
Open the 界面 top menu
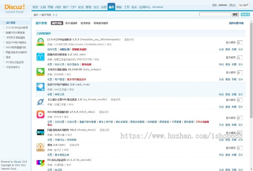point(50,7)
